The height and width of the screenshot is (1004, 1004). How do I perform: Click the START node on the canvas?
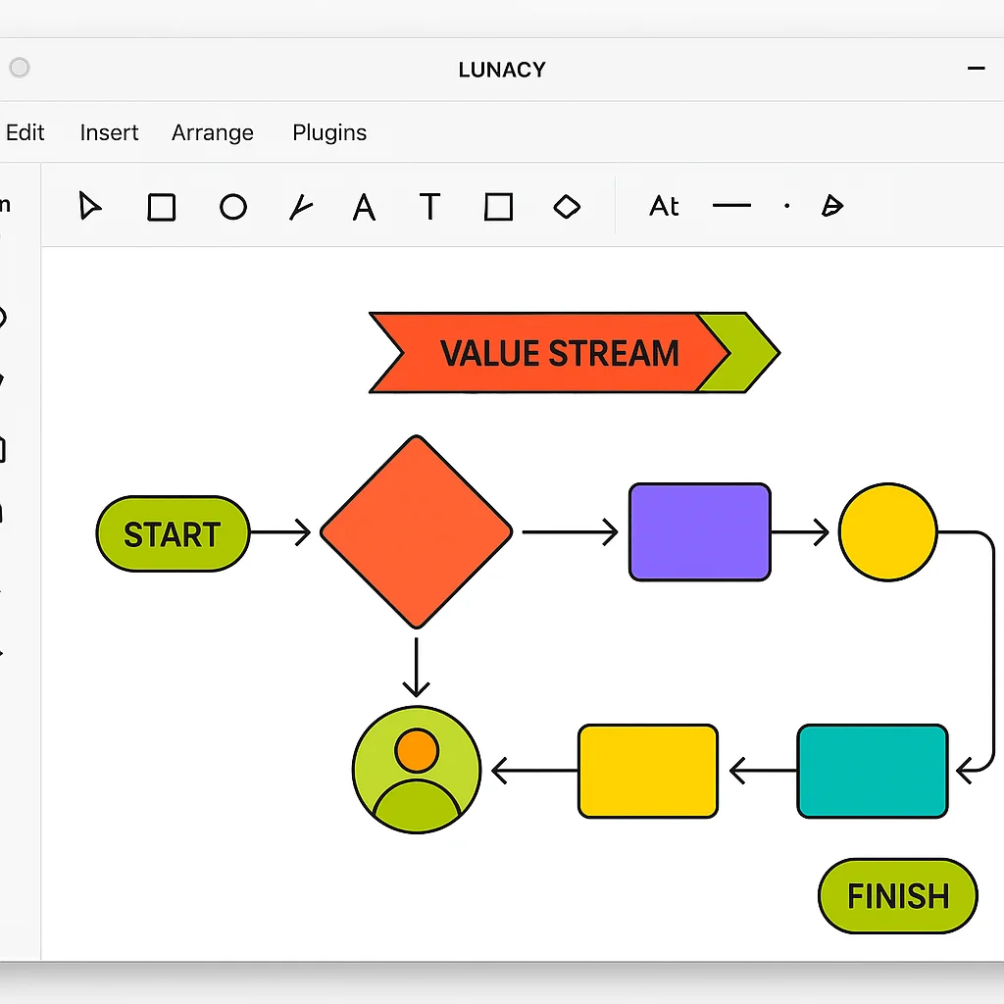pyautogui.click(x=173, y=533)
